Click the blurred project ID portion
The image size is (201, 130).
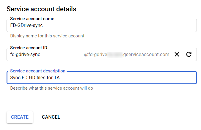click(115, 55)
